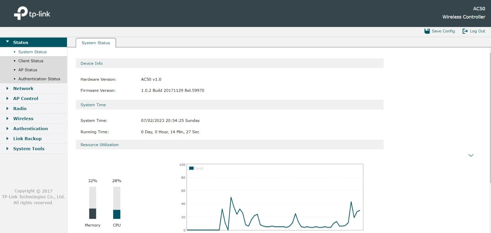Expand the Network menu arrow

[7, 88]
